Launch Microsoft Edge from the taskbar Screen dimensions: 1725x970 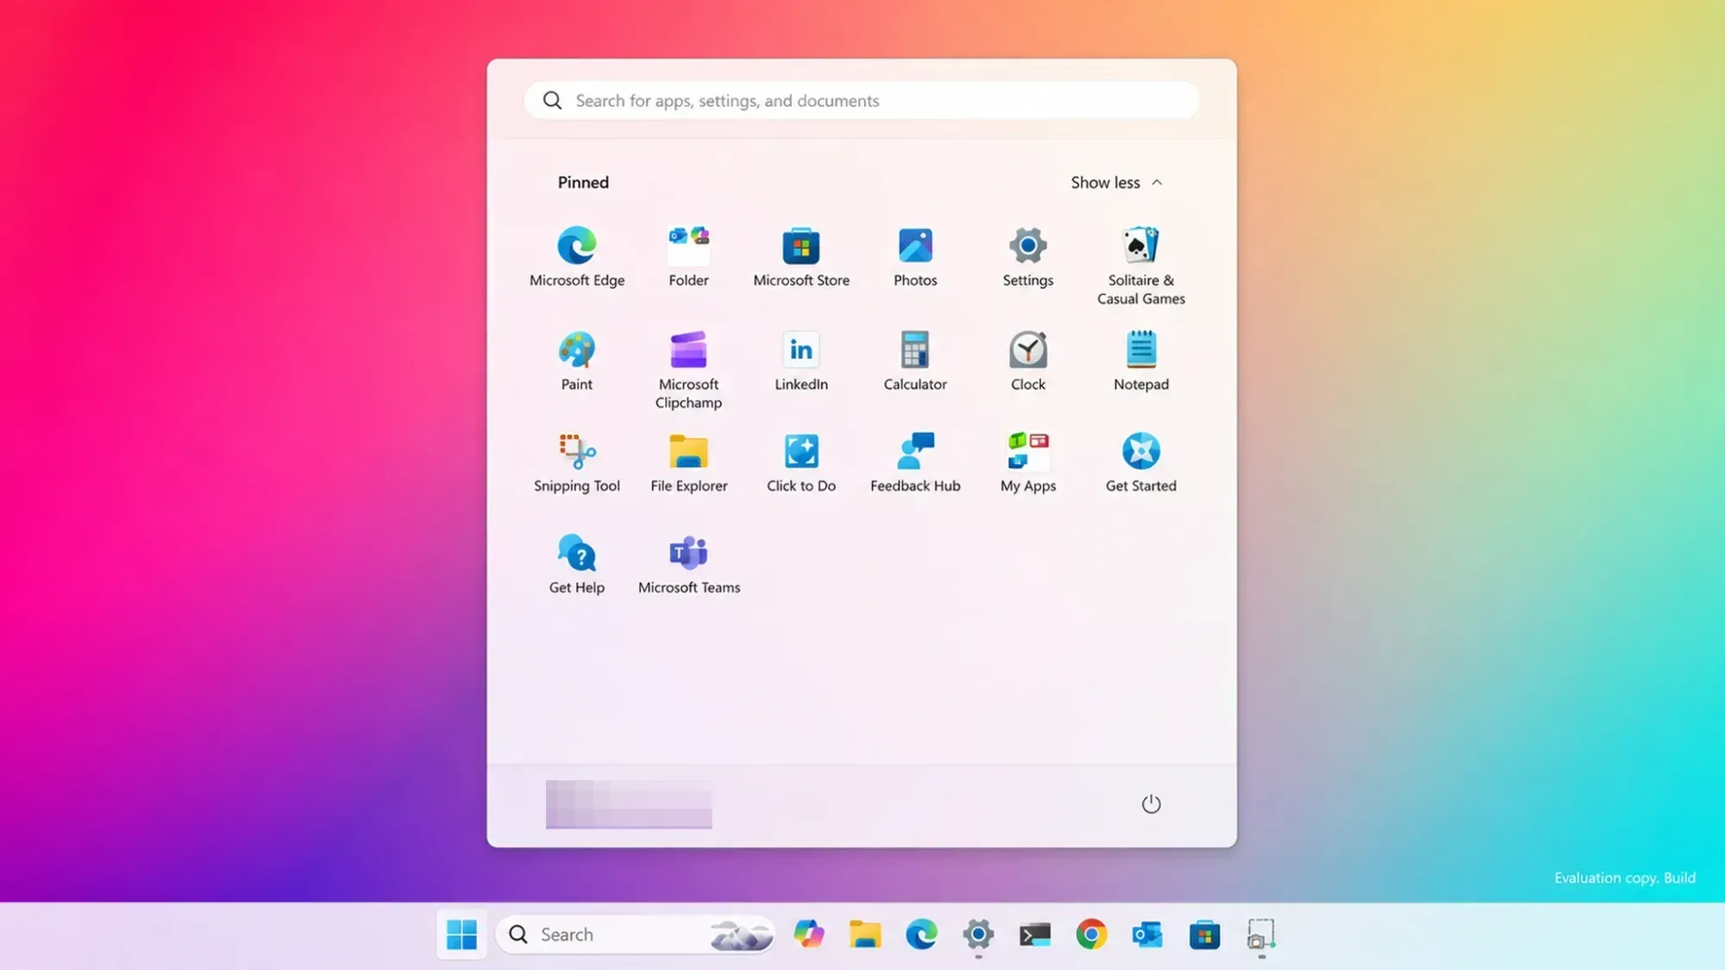[921, 935]
